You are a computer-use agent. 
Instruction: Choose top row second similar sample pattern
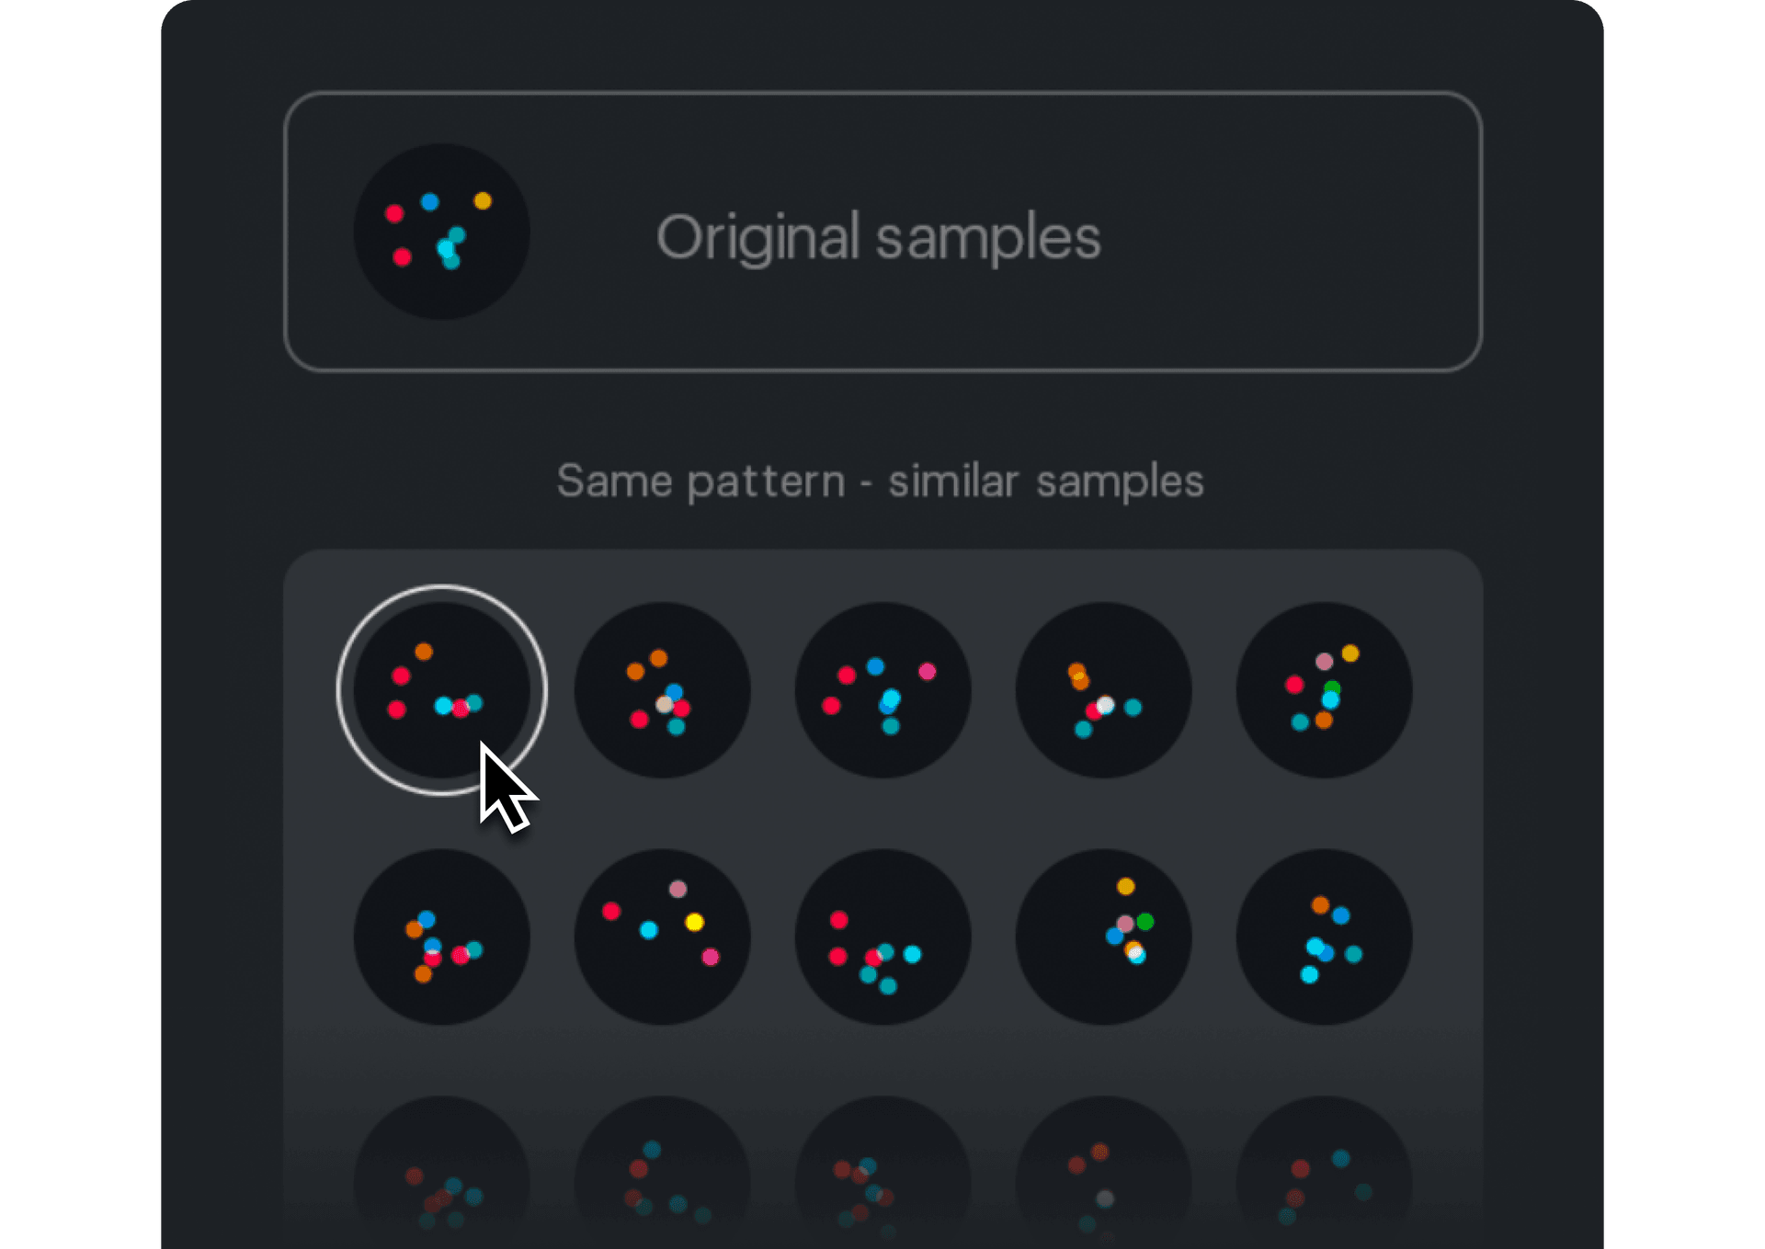coord(662,689)
